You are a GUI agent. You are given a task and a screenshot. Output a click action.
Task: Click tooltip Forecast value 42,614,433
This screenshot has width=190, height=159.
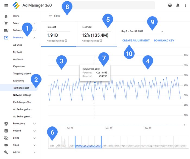102,73
